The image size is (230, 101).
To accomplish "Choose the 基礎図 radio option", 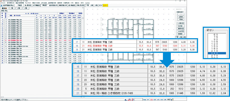I will tap(180, 34).
